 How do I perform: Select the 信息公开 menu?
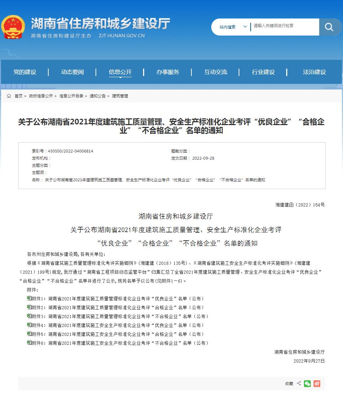(x=120, y=72)
